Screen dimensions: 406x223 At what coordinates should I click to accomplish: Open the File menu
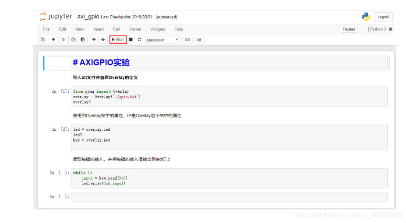pos(46,29)
